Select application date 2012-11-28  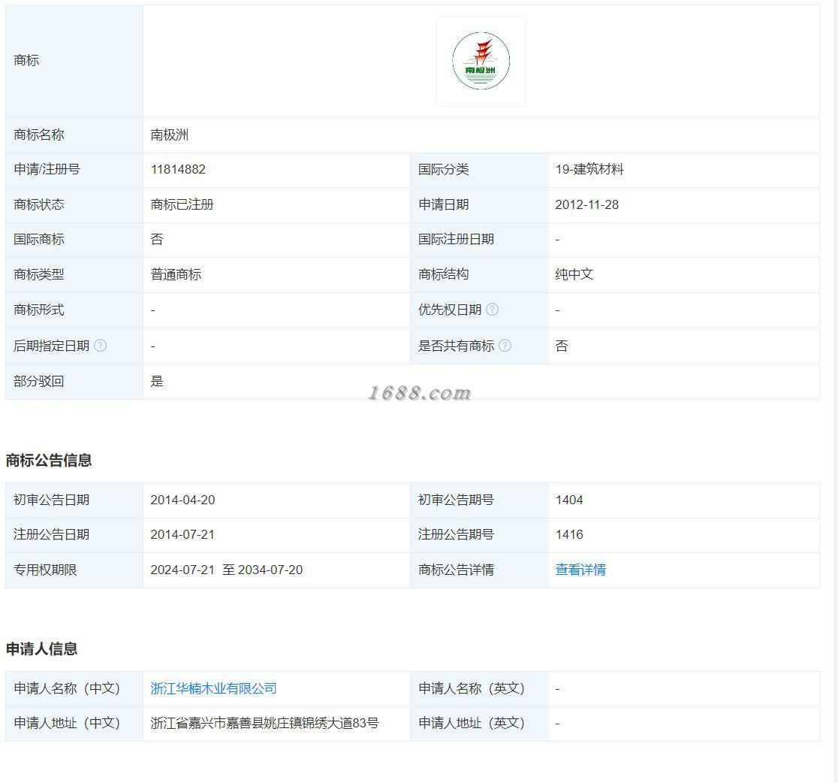586,204
